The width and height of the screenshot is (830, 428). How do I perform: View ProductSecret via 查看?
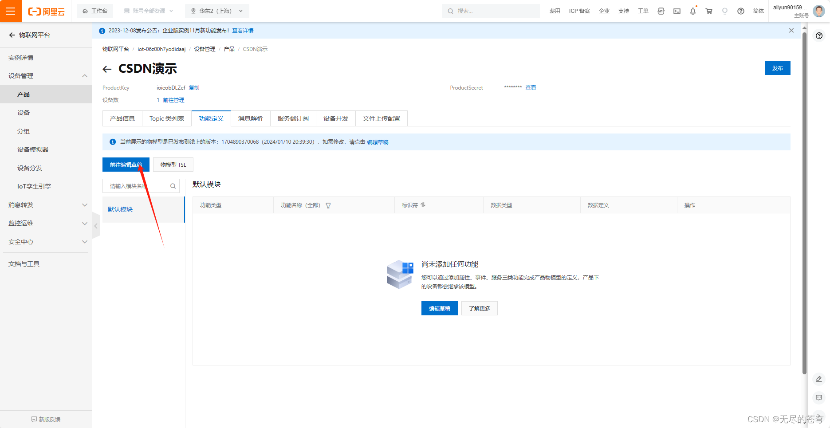pos(531,88)
